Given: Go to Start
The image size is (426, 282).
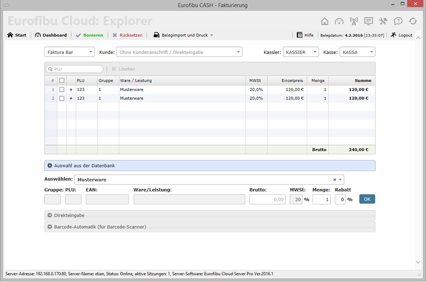Looking at the screenshot, I should pyautogui.click(x=17, y=35).
